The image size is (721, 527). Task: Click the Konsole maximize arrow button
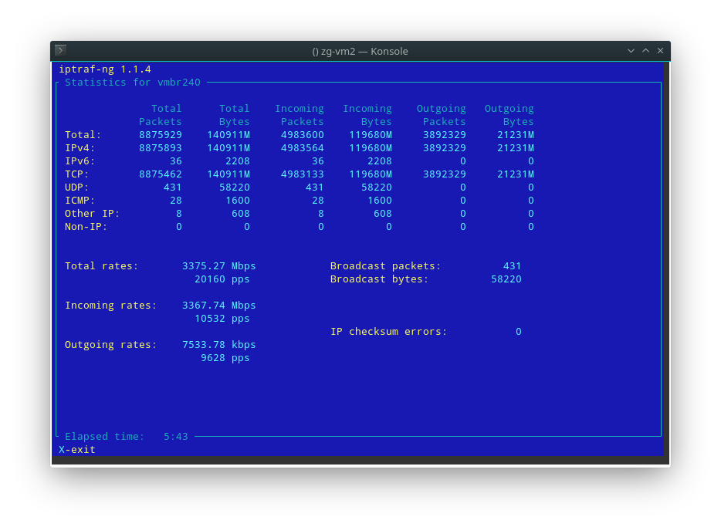click(645, 51)
